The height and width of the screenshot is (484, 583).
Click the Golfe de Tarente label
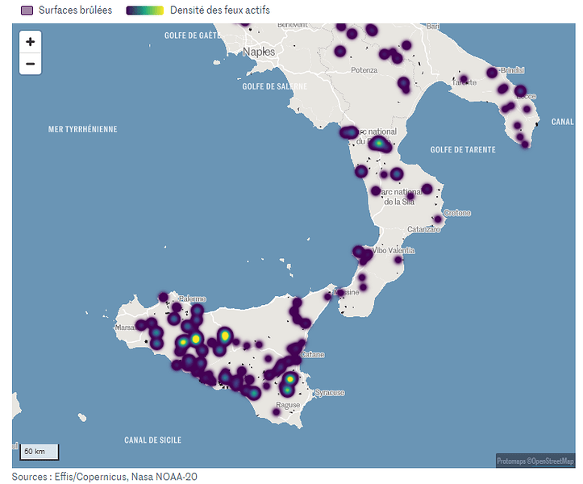click(463, 149)
